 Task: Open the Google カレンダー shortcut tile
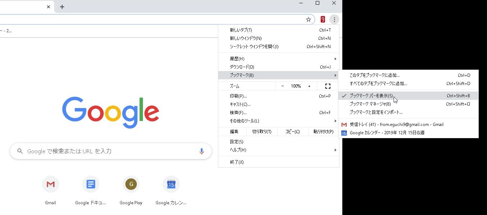[x=171, y=184]
